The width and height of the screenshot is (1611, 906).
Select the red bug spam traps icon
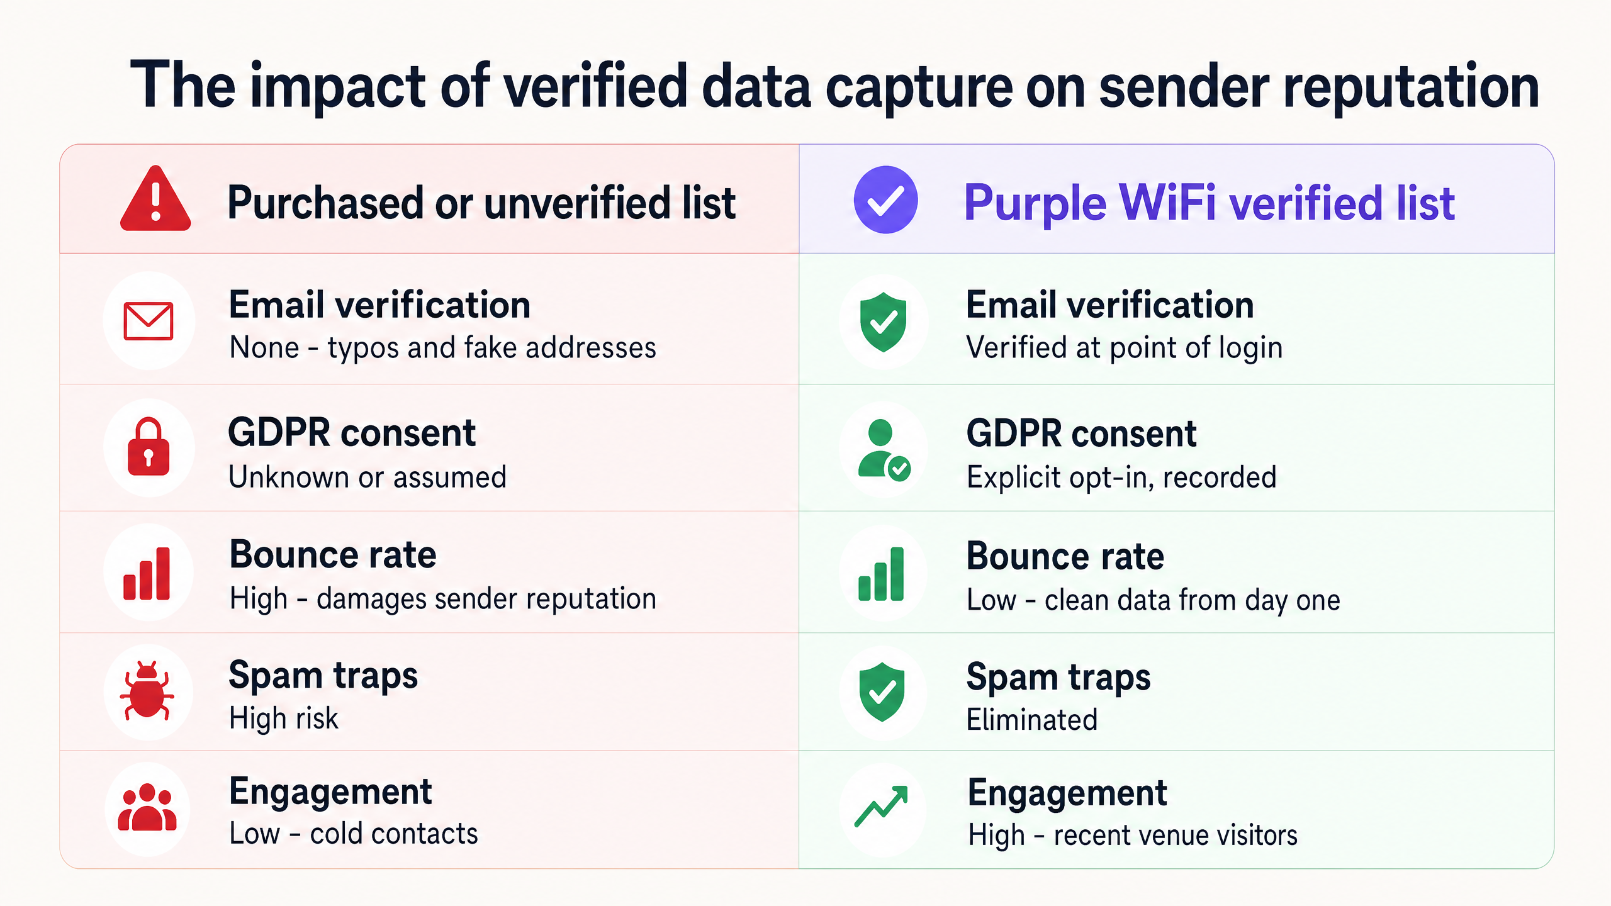pos(147,690)
